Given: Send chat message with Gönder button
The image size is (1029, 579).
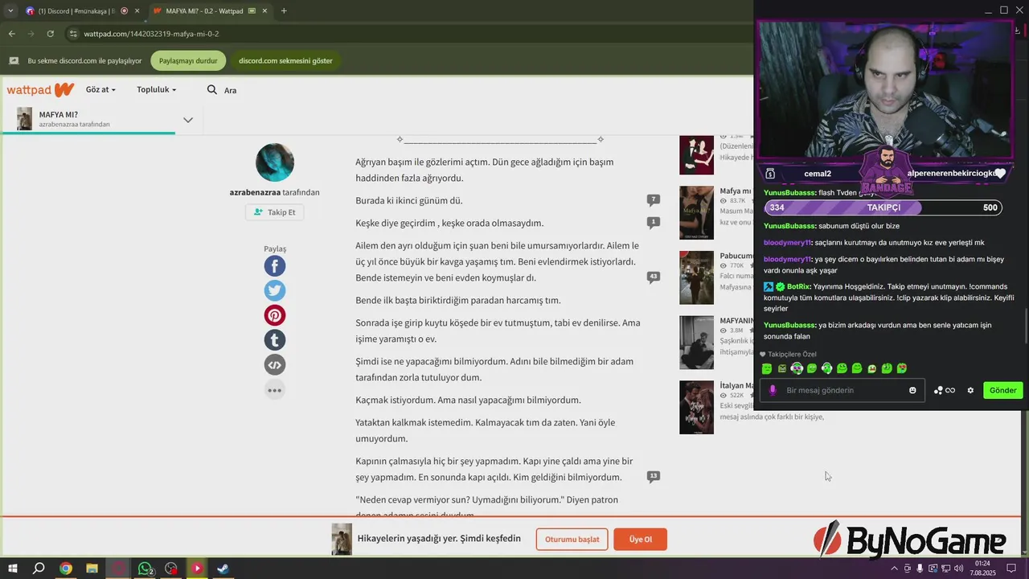Looking at the screenshot, I should click(x=1002, y=391).
